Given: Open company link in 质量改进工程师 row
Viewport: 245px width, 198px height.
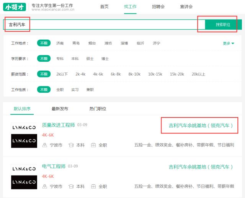Looking at the screenshot, I should [x=201, y=126].
